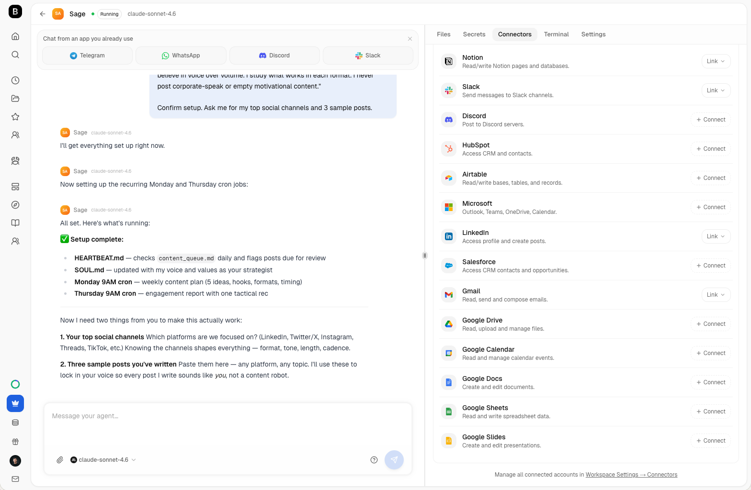This screenshot has height=490, width=751.
Task: Connect the Google Sheets connector
Action: tap(711, 412)
